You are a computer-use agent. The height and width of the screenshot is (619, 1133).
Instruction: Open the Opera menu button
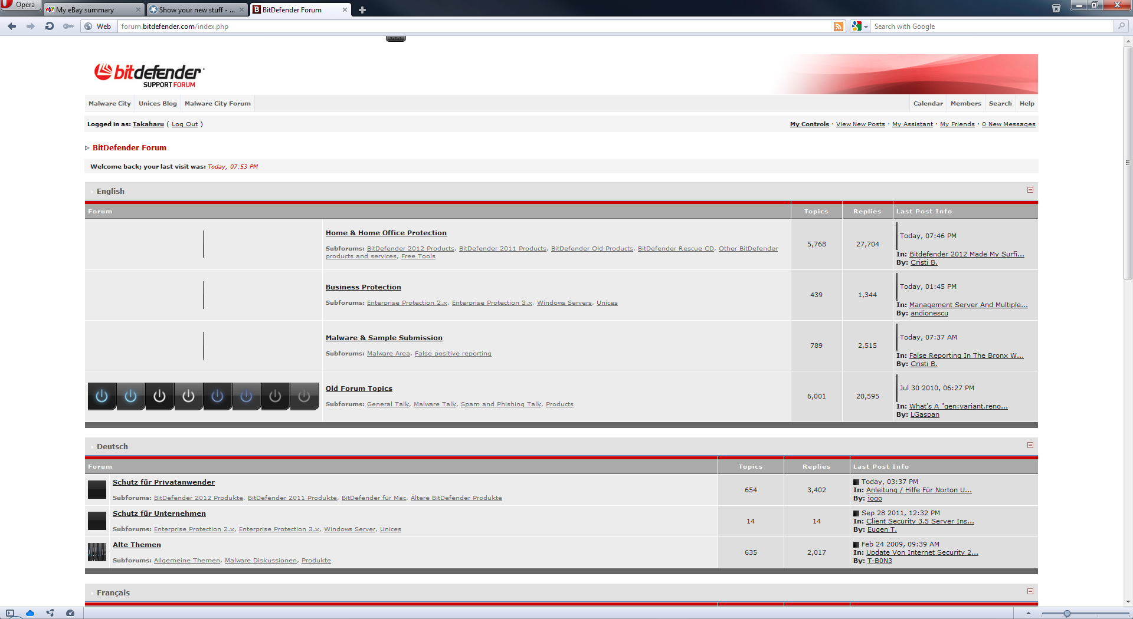[x=19, y=5]
